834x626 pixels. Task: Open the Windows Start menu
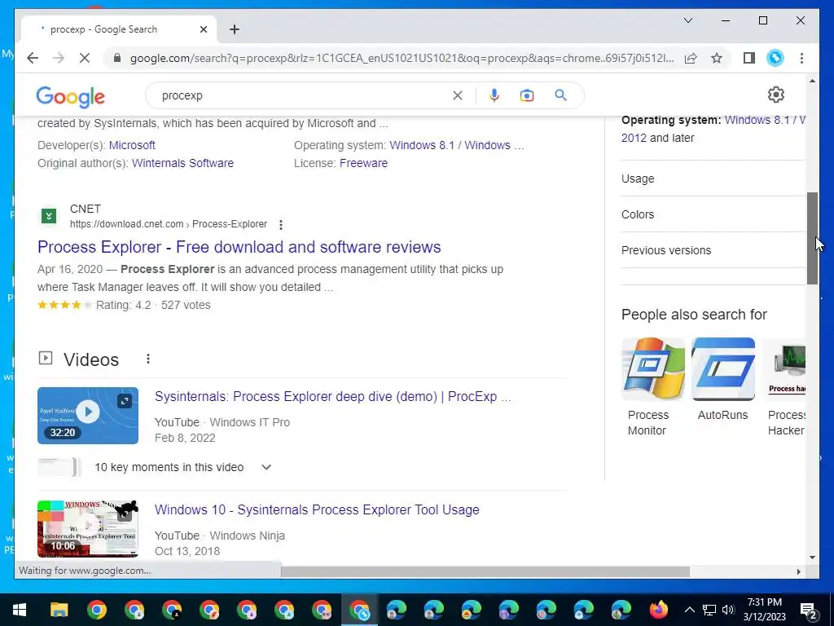coord(20,610)
